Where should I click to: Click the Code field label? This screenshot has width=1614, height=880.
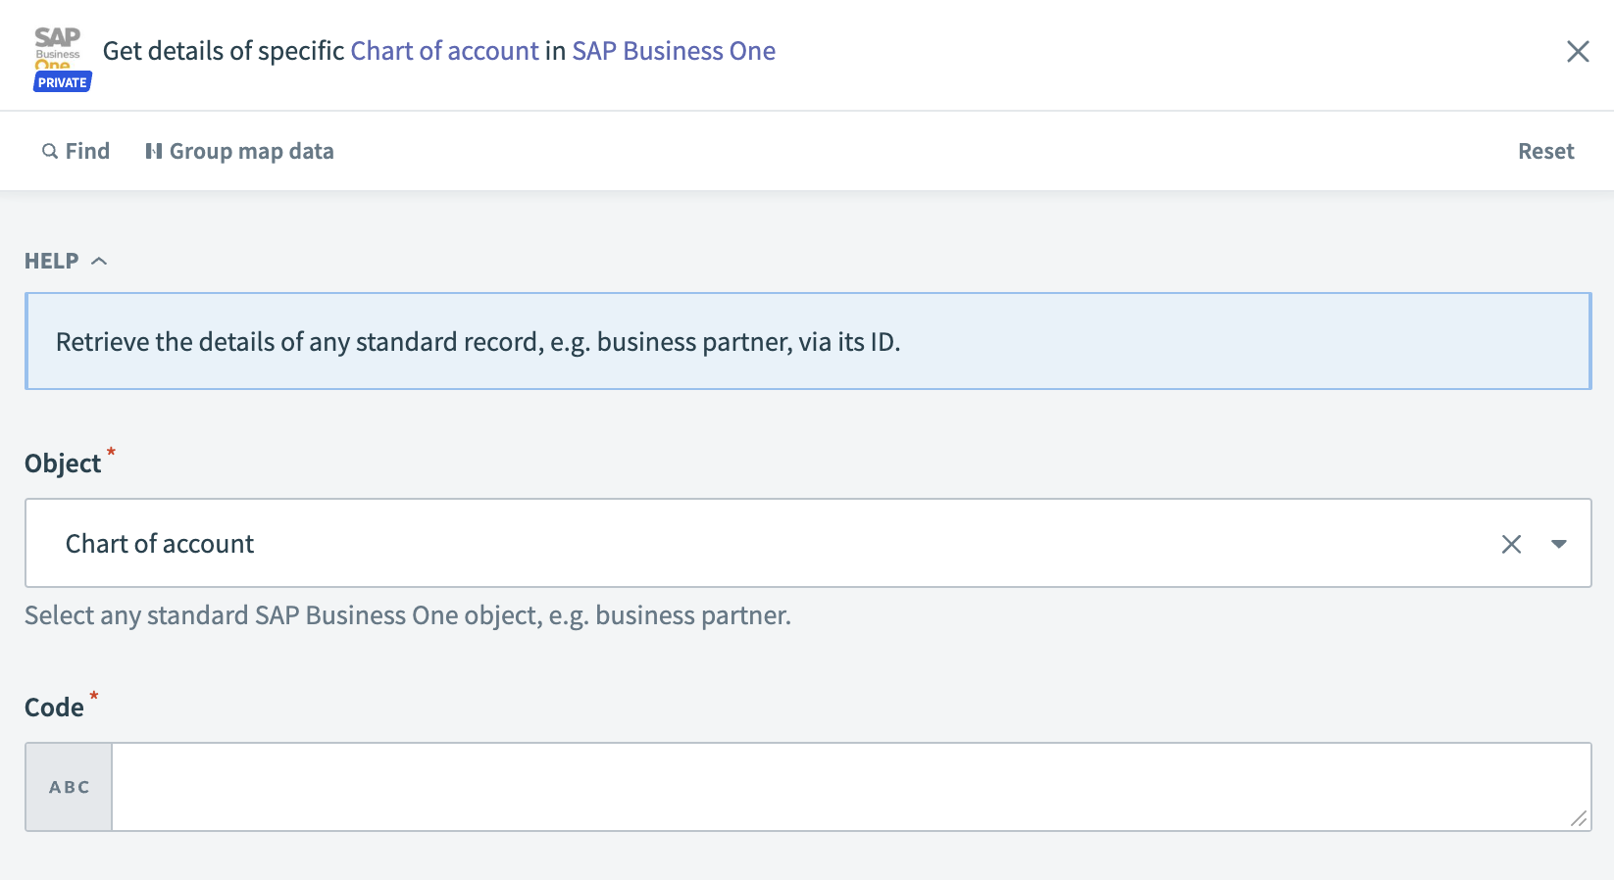click(54, 707)
